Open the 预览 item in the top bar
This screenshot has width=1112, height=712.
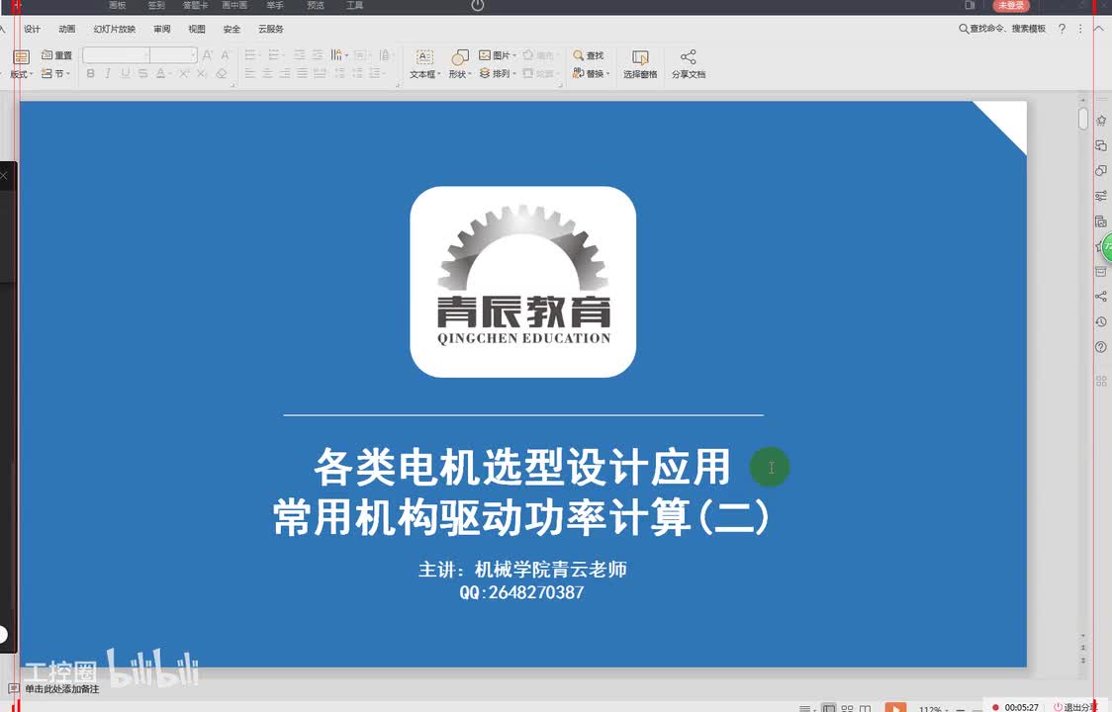click(x=315, y=5)
